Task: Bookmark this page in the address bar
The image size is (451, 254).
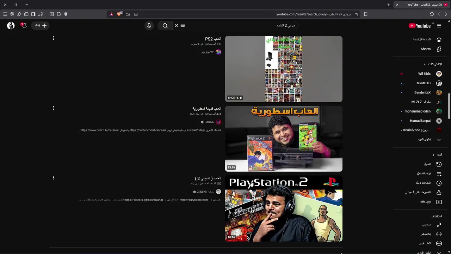Action: (366, 14)
